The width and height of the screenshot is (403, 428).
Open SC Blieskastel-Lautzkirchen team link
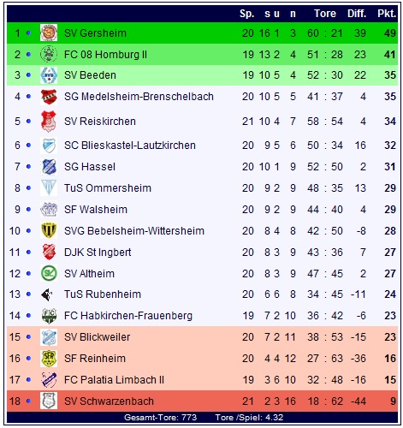[130, 146]
